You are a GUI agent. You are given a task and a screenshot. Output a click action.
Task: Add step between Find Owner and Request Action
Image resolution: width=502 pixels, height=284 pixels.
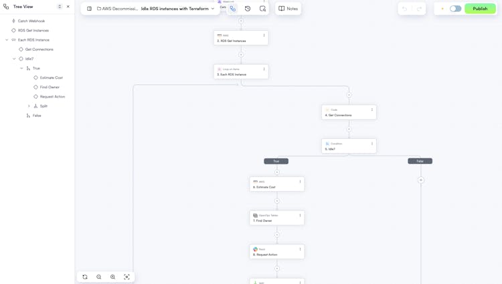pyautogui.click(x=277, y=235)
